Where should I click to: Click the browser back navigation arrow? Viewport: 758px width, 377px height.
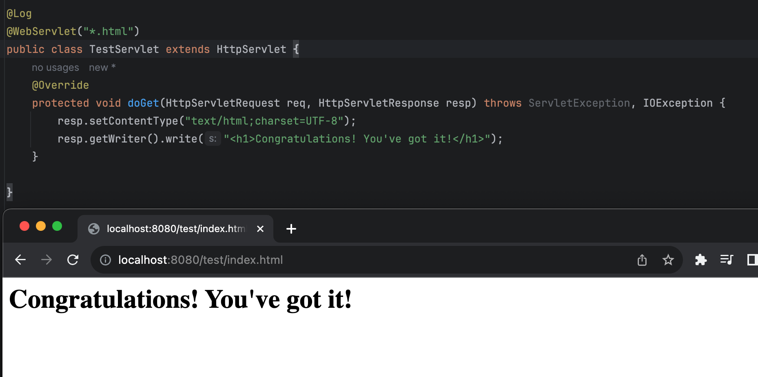[x=20, y=260]
